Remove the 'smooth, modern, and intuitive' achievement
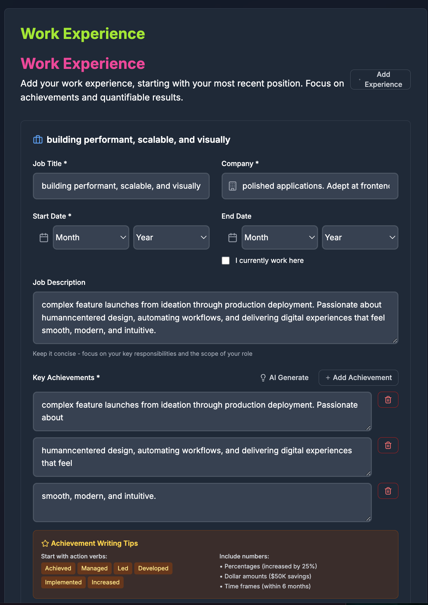Viewport: 428px width, 605px height. point(388,491)
